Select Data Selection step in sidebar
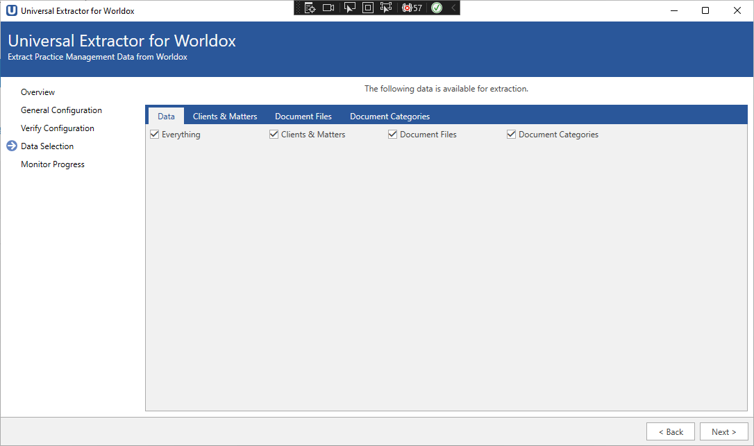 point(47,146)
